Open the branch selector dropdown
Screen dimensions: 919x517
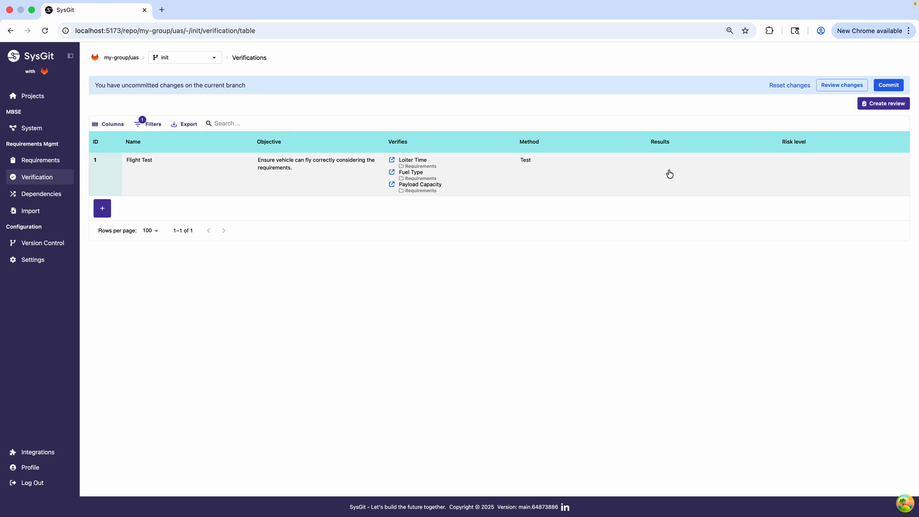(214, 57)
